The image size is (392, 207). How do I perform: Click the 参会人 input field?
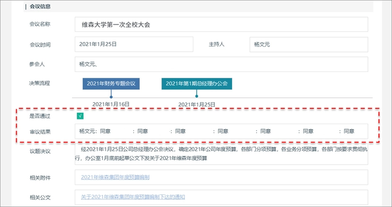[221, 64]
